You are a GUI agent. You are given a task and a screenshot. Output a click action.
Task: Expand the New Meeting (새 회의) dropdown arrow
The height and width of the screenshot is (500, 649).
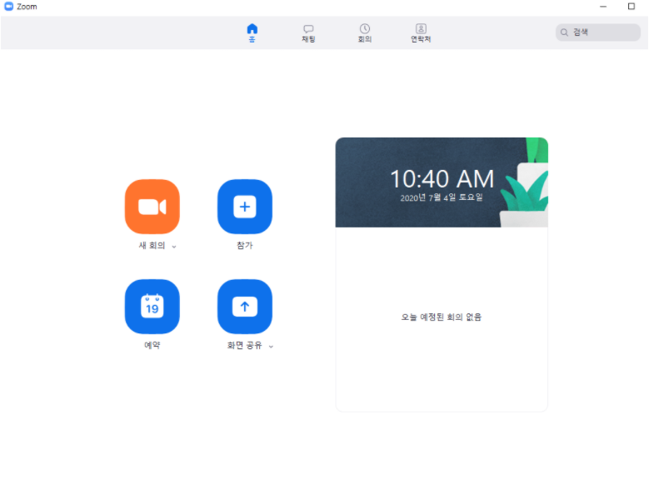[x=174, y=247]
